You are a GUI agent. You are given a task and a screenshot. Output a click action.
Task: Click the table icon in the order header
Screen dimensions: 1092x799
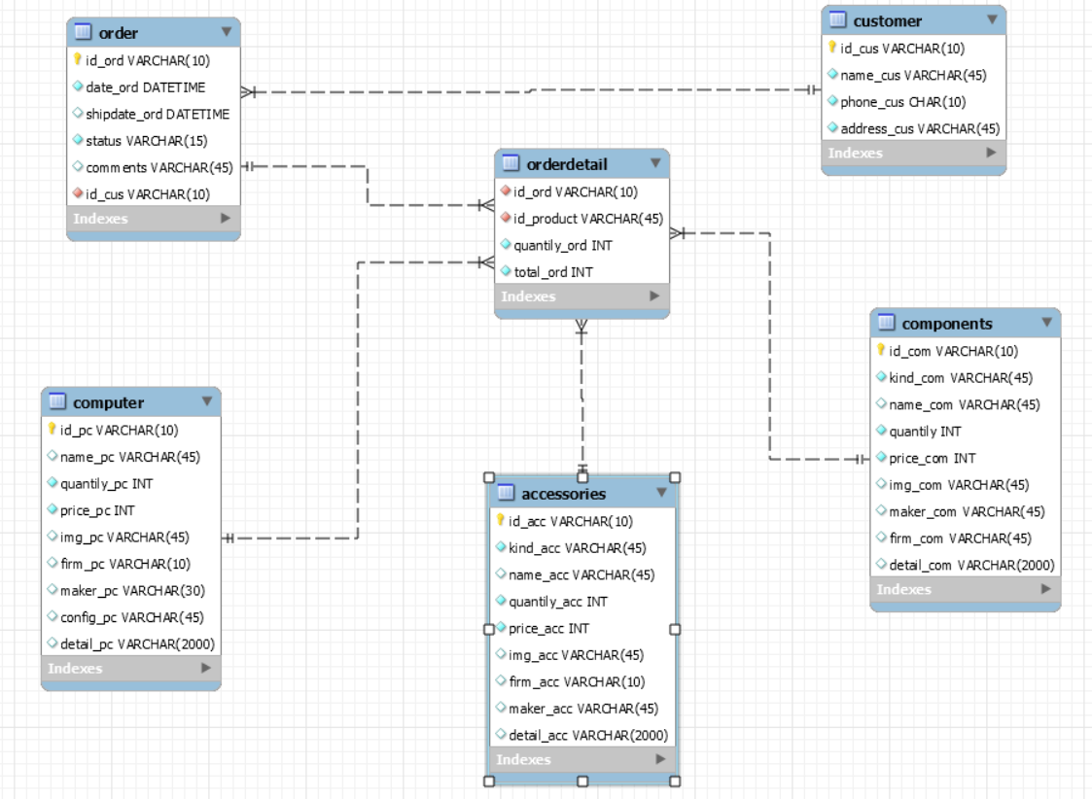(x=83, y=32)
